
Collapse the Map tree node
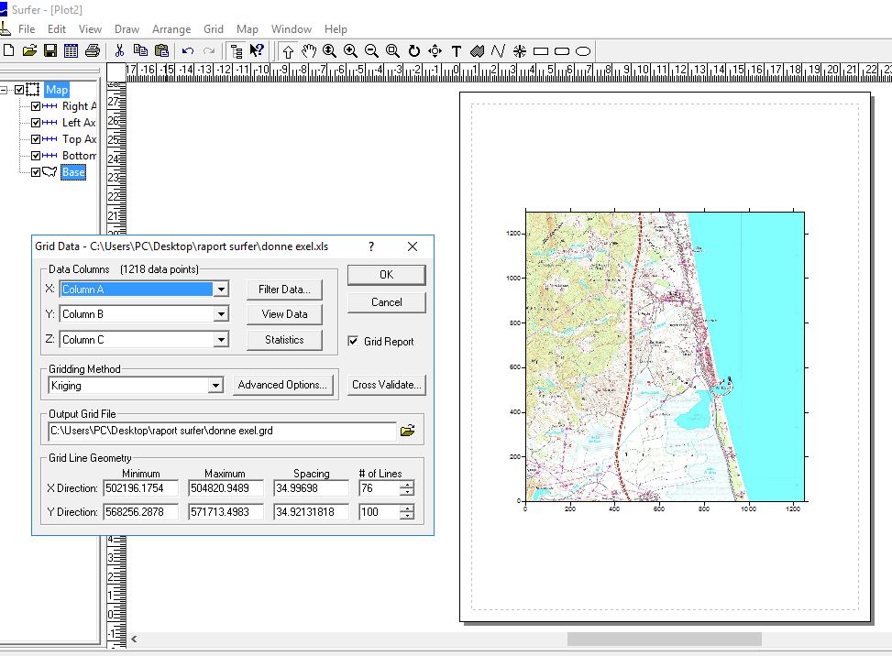click(x=5, y=90)
